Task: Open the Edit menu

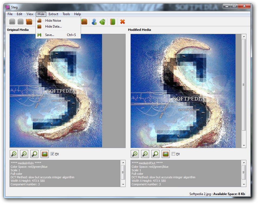Action: pos(19,14)
